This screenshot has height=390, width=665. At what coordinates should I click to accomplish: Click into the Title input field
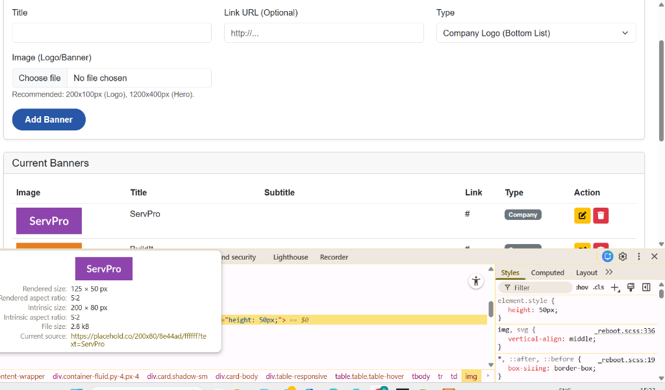coord(112,33)
